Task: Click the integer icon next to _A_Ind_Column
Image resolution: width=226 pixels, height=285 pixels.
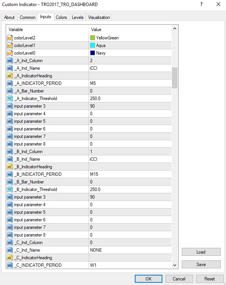Action: click(10, 61)
